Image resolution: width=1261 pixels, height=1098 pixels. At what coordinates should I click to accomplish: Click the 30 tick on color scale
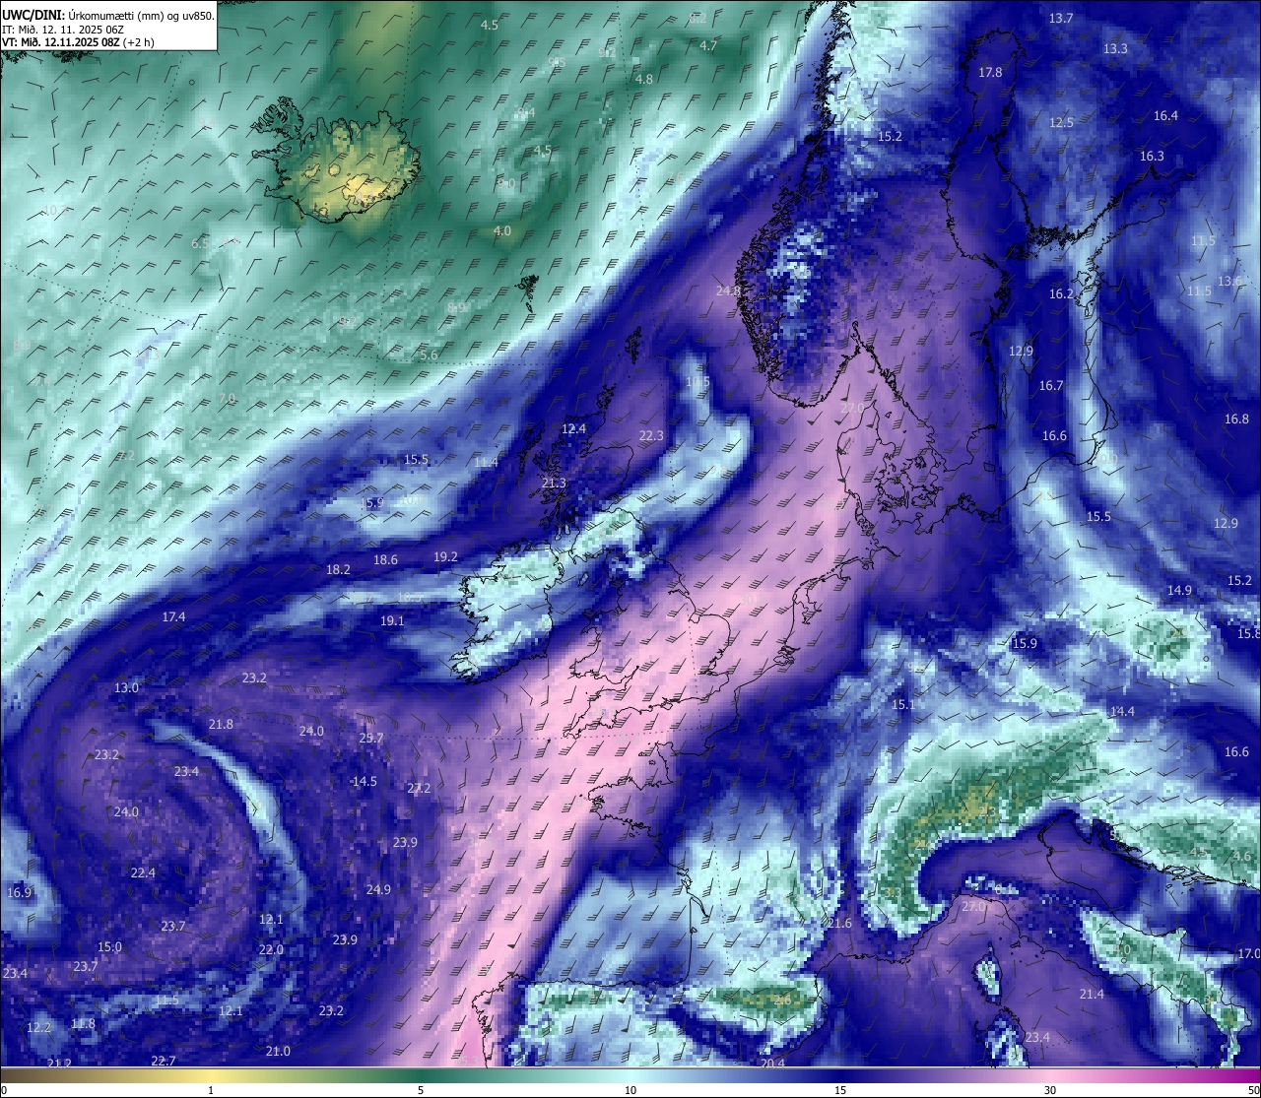(x=1050, y=1090)
